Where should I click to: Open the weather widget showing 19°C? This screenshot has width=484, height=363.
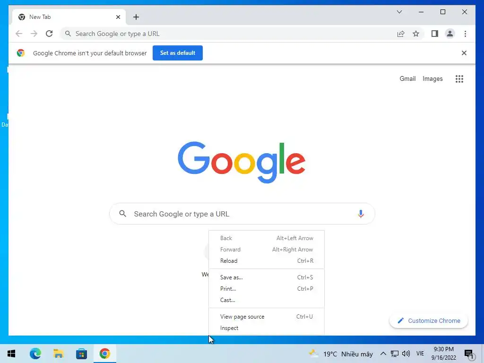341,354
